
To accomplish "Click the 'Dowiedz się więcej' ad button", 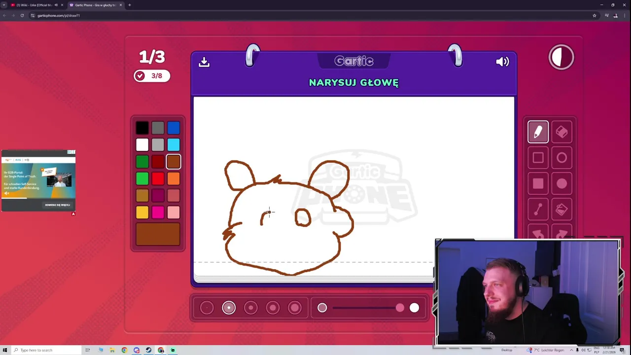I will 58,205.
